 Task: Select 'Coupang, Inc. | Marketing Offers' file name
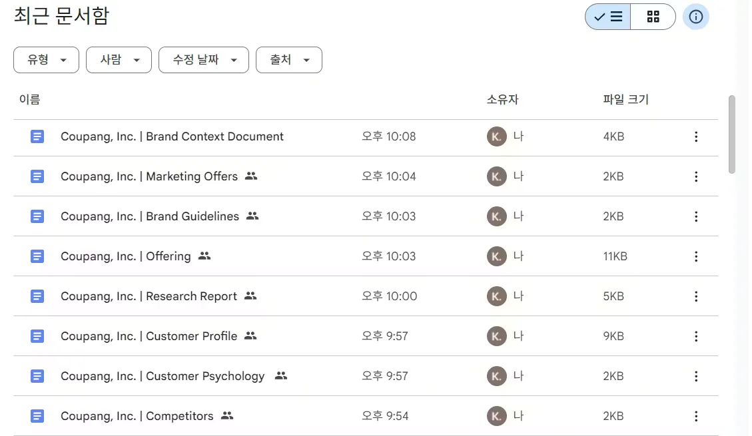149,176
